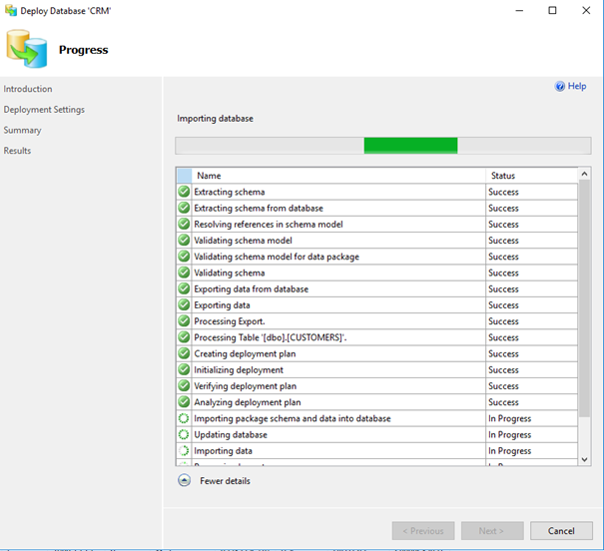Select 'Creating deployment plan' row text
The height and width of the screenshot is (551, 604).
pos(245,353)
